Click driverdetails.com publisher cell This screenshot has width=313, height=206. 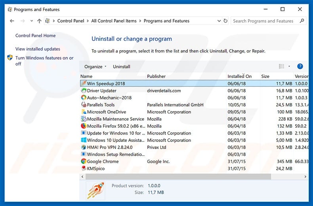coord(164,91)
